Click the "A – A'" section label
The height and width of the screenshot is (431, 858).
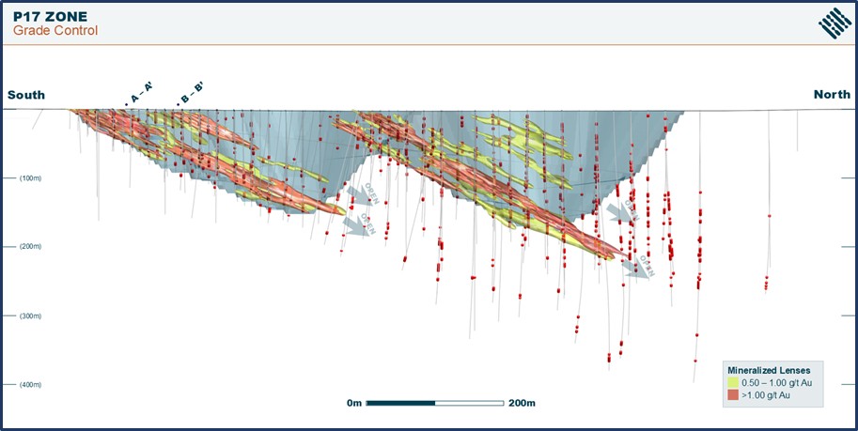[x=139, y=94]
